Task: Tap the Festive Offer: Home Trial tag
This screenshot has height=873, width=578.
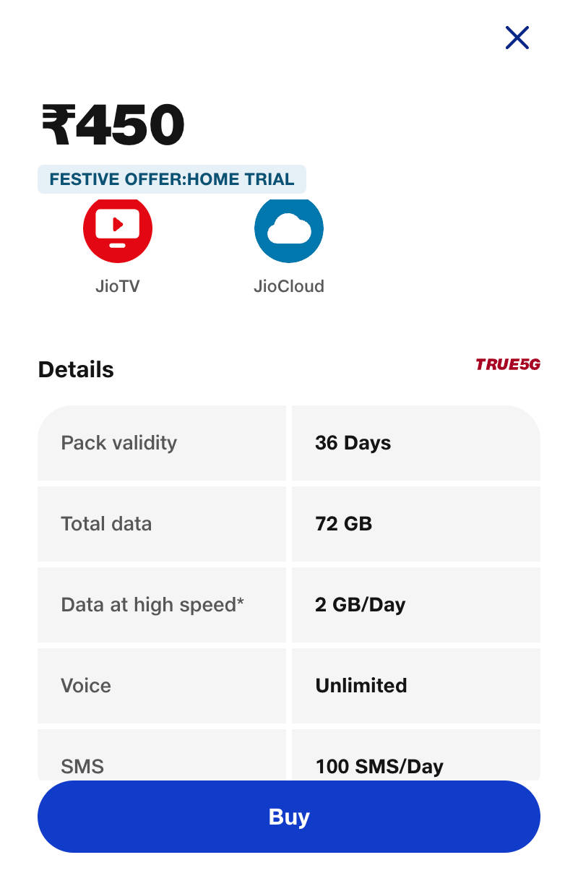Action: [172, 179]
